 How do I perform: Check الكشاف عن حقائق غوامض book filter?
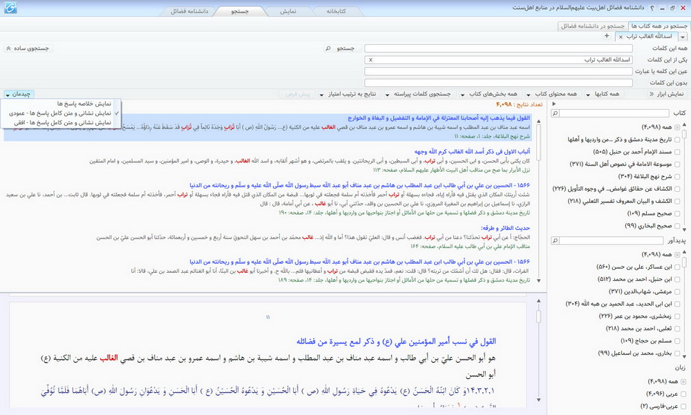677,189
